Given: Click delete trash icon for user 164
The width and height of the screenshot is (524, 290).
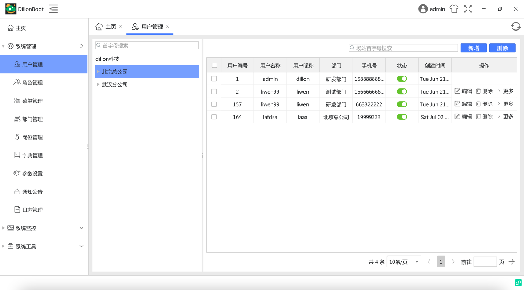Looking at the screenshot, I should (x=478, y=116).
